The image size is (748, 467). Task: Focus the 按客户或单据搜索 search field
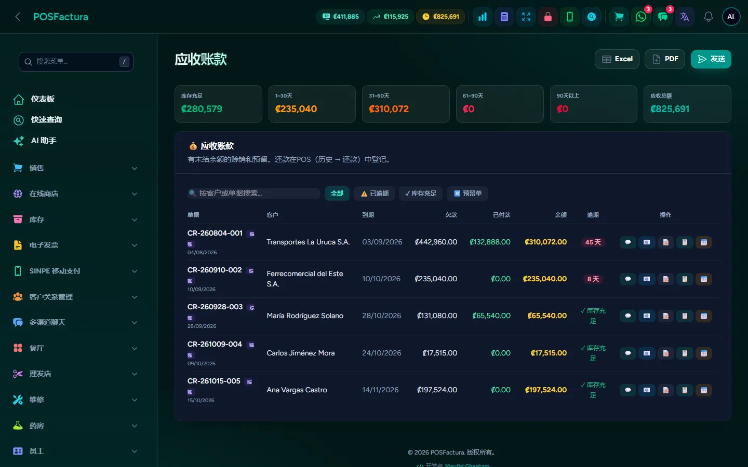[x=253, y=194]
